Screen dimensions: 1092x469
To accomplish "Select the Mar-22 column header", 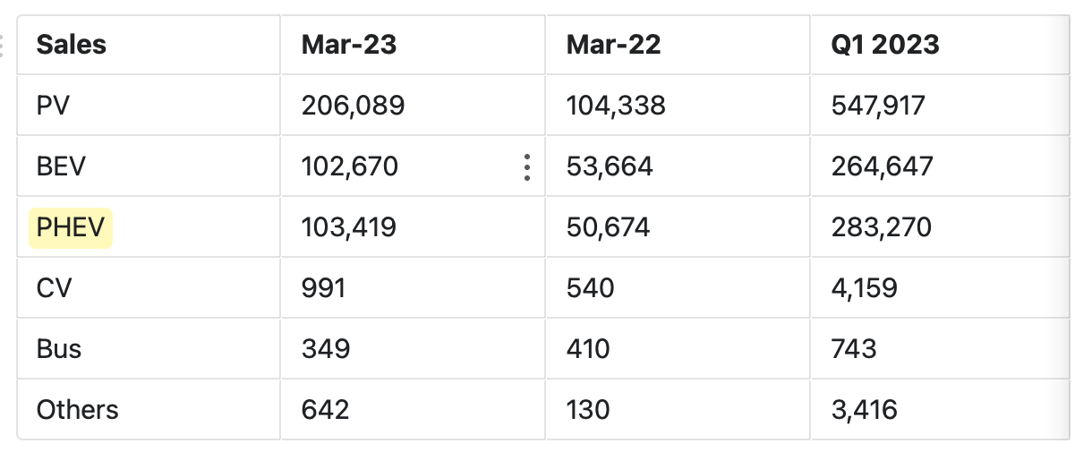I will (678, 45).
